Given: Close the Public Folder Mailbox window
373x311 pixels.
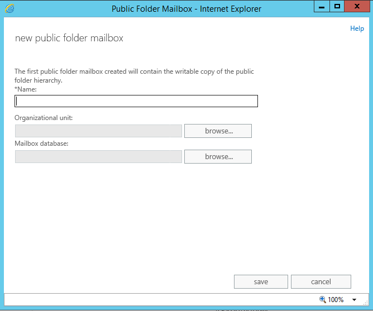Looking at the screenshot, I should click(x=357, y=7).
